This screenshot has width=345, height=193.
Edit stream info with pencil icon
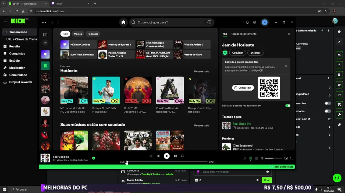(x=322, y=31)
